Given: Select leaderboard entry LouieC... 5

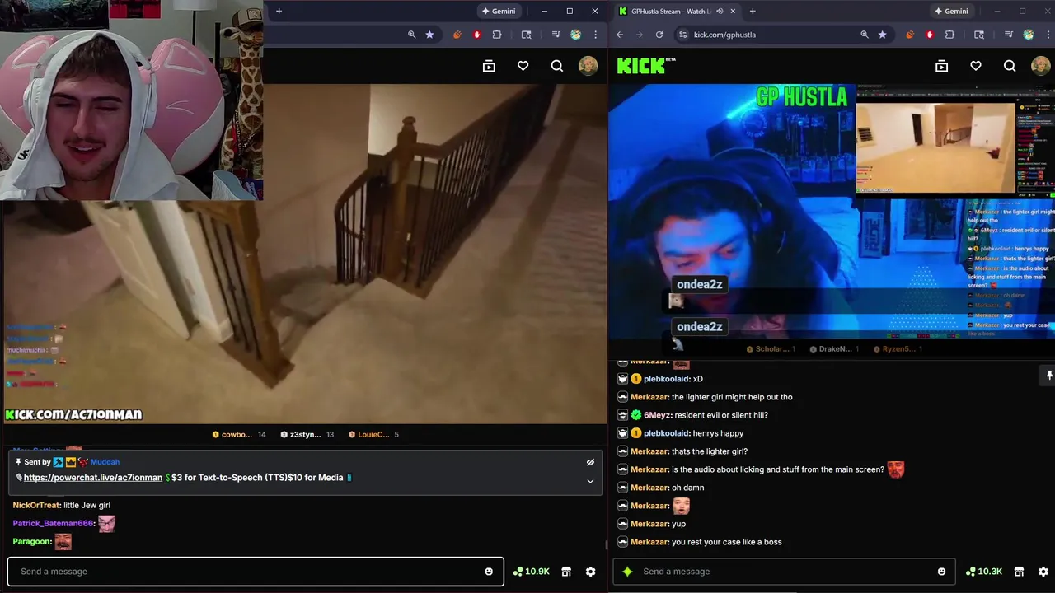Looking at the screenshot, I should tap(373, 434).
